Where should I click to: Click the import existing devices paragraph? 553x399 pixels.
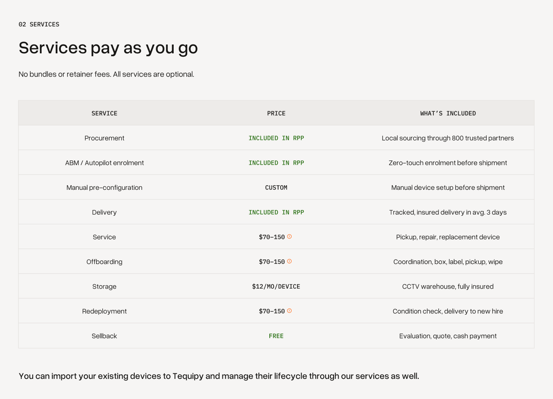[219, 376]
